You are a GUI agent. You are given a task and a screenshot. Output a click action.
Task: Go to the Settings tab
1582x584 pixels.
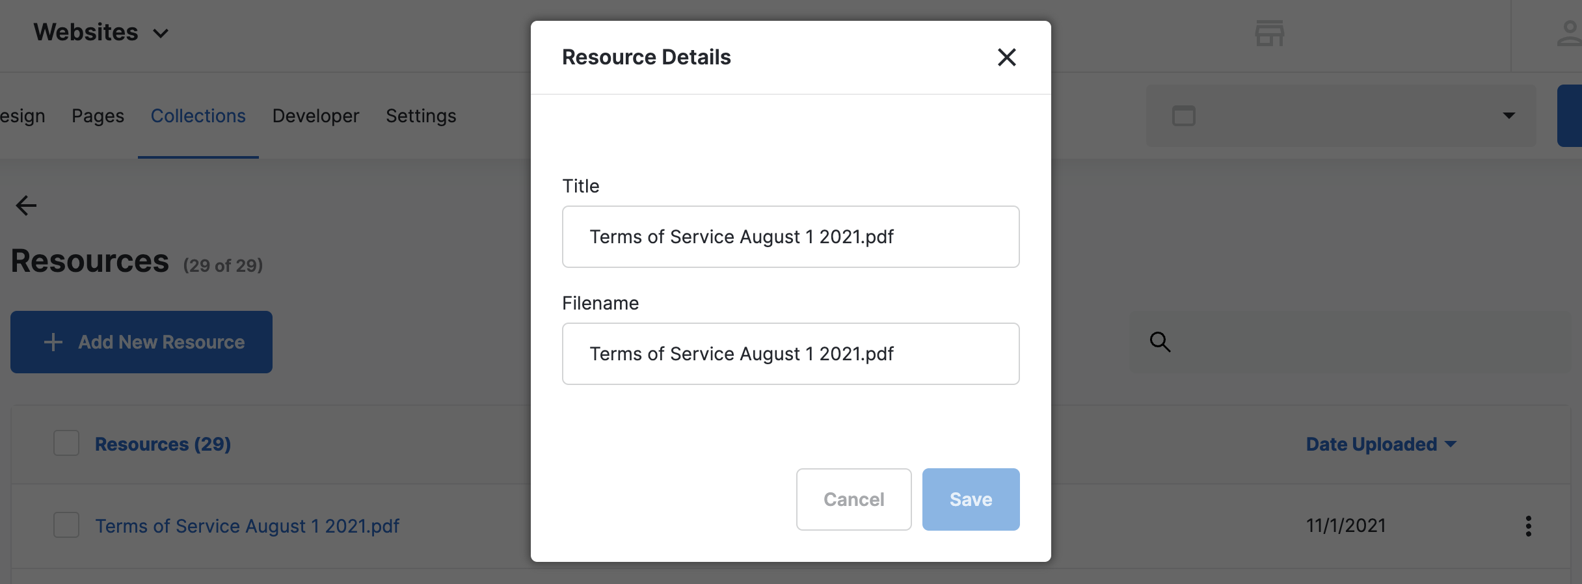pos(421,116)
